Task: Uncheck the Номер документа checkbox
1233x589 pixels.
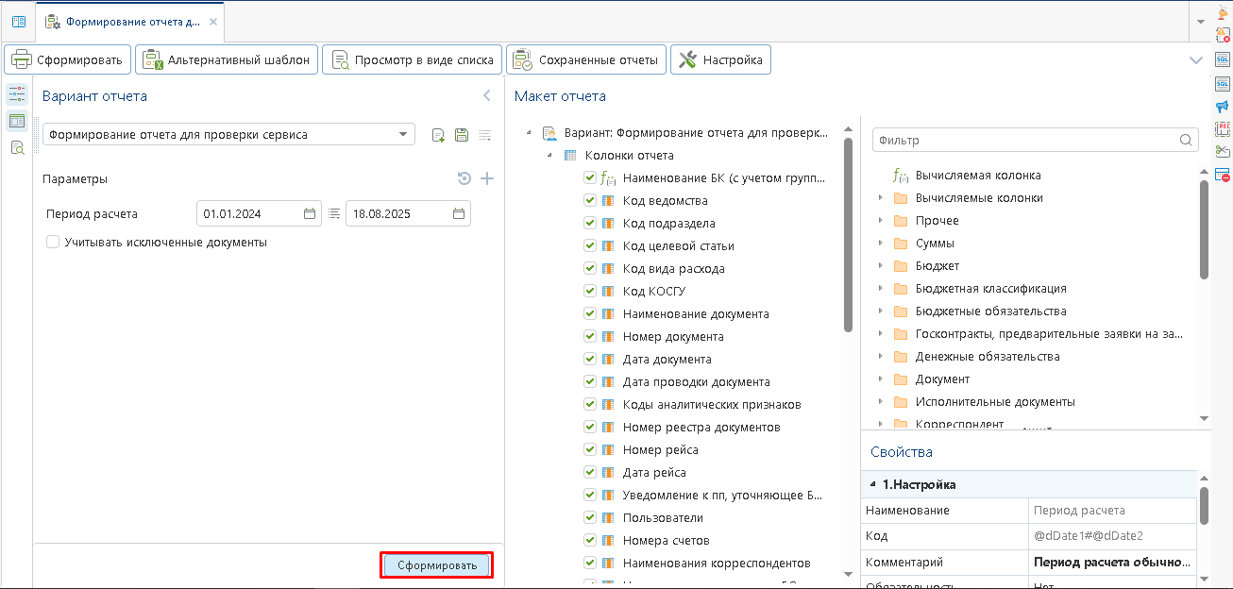Action: point(590,336)
